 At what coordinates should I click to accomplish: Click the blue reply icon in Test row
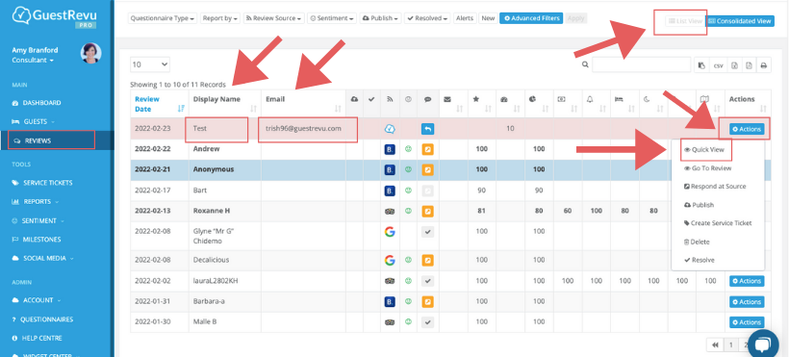coord(428,129)
